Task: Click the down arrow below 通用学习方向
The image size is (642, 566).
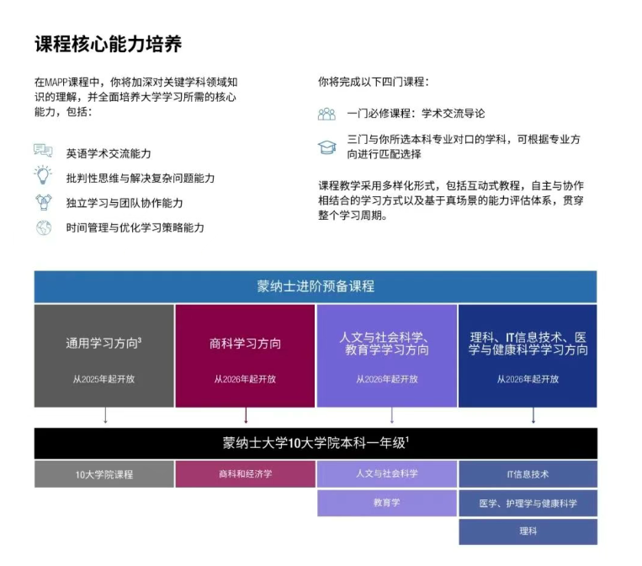Action: coord(104,416)
